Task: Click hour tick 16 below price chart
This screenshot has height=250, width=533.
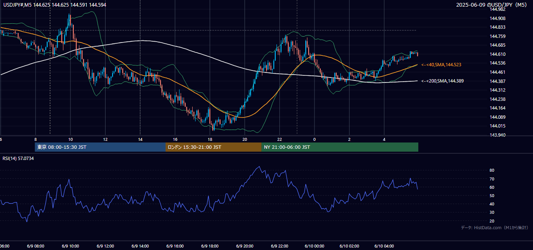Action: [x=175, y=139]
